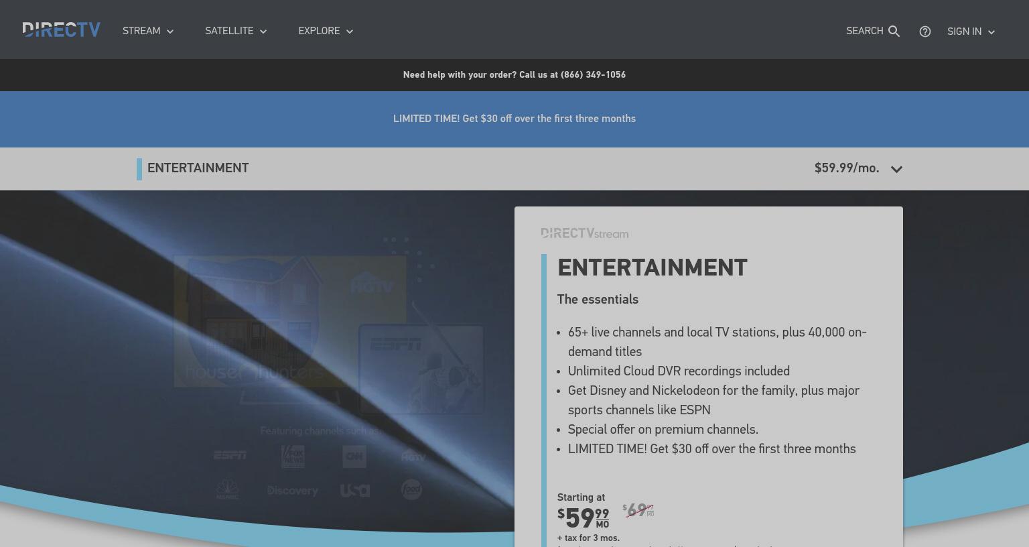Click "The essentials" subtitle
1029x547 pixels.
tap(598, 300)
